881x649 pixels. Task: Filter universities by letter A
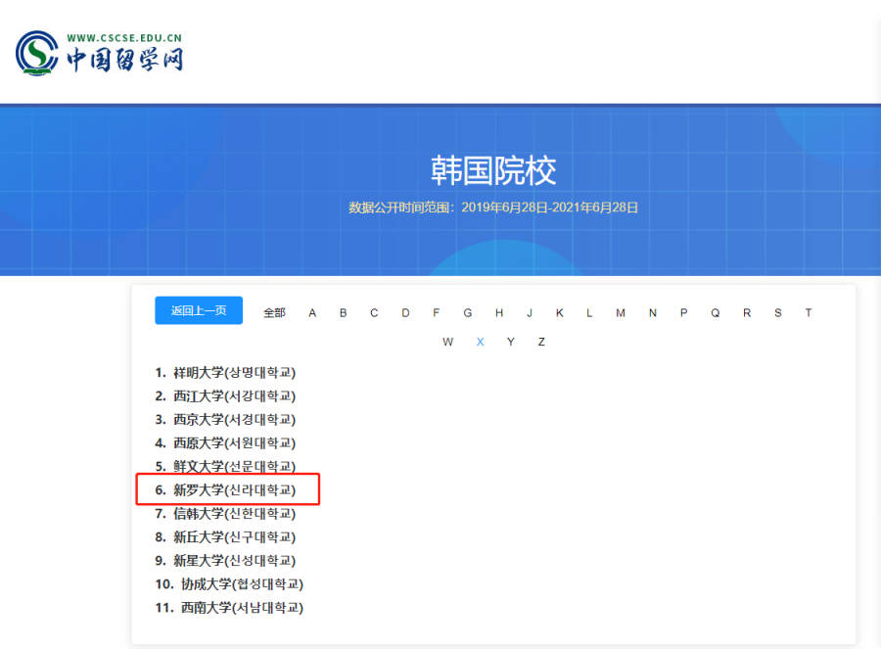(x=311, y=311)
